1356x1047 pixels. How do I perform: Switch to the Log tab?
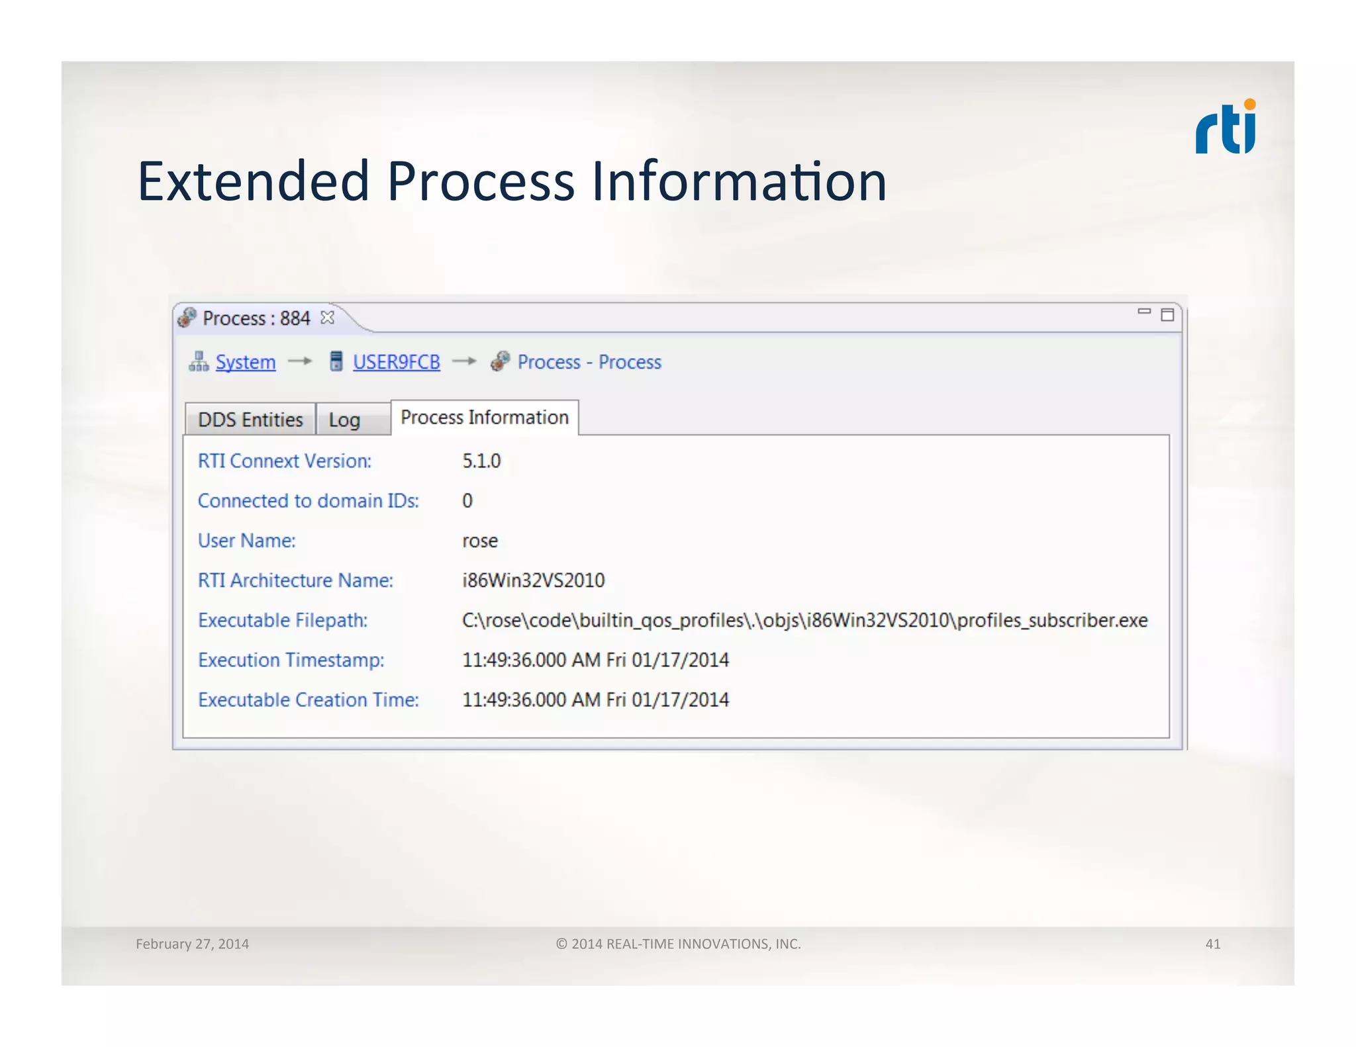coord(353,420)
